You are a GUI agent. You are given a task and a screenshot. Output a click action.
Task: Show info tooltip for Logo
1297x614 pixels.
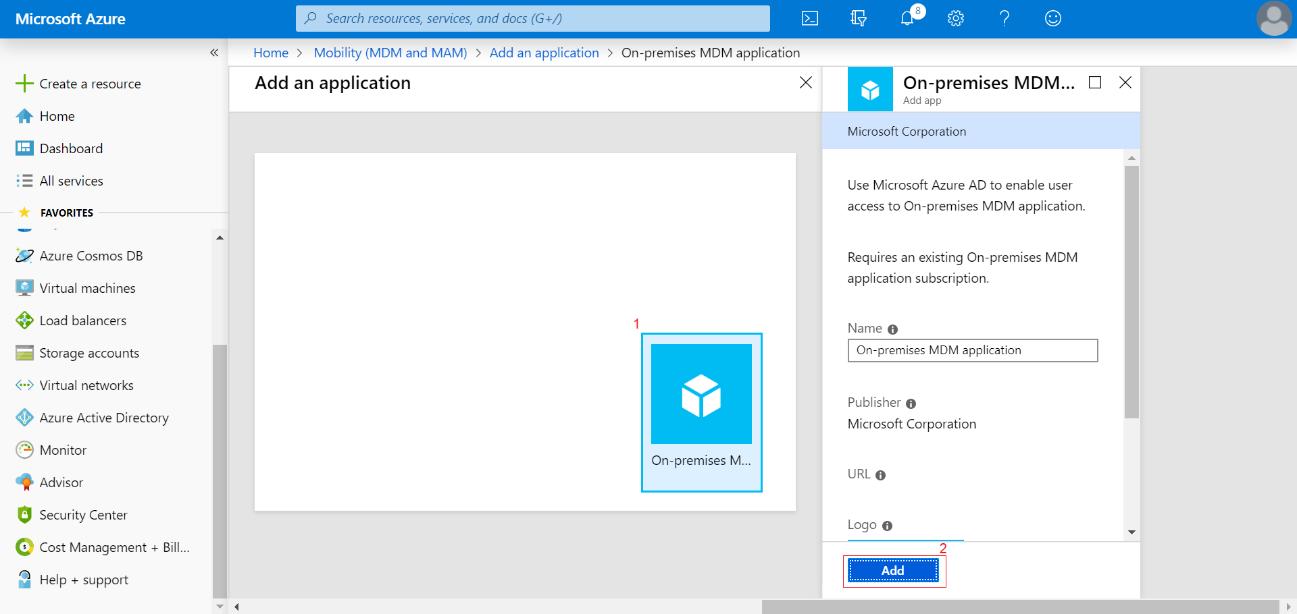pyautogui.click(x=887, y=526)
